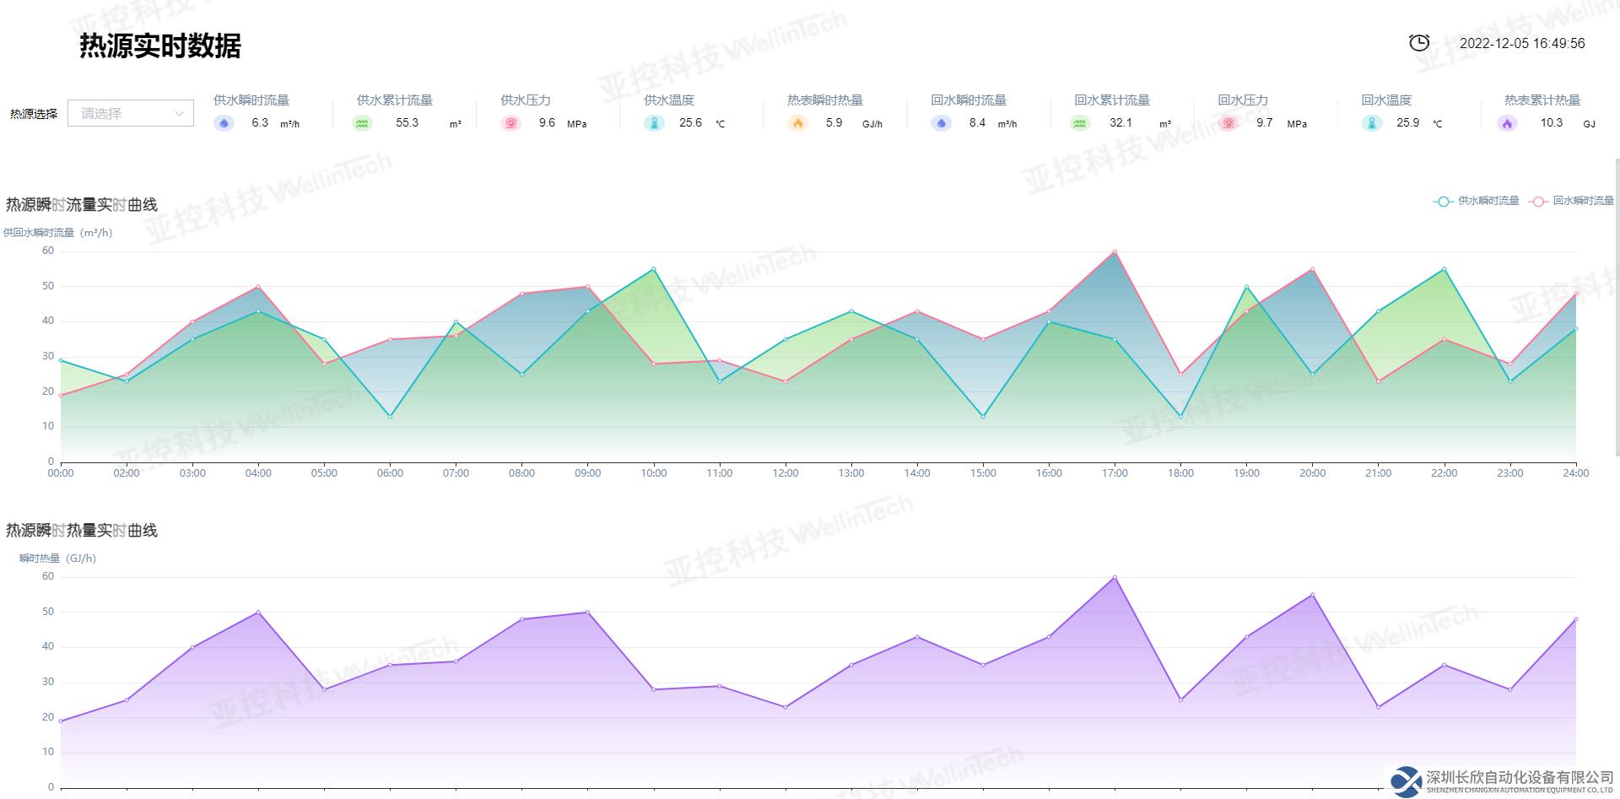The height and width of the screenshot is (799, 1620).
Task: Open the 热源选择 dropdown
Action: coord(130,113)
